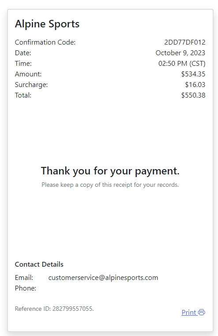218x336 pixels.
Task: Click the keep a copy of receipt note
Action: [110, 185]
